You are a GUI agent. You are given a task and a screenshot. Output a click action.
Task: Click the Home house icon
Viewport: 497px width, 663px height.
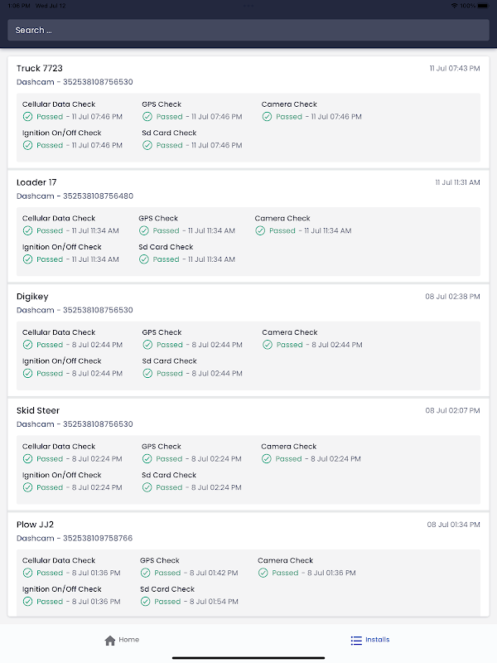pos(110,640)
